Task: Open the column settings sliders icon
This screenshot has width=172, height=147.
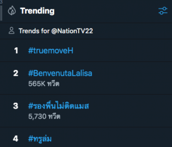Action: point(163,11)
